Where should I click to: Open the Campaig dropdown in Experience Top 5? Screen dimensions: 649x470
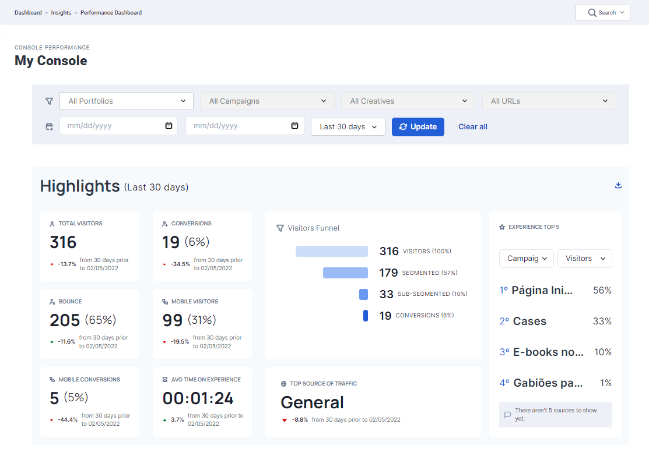(x=527, y=259)
